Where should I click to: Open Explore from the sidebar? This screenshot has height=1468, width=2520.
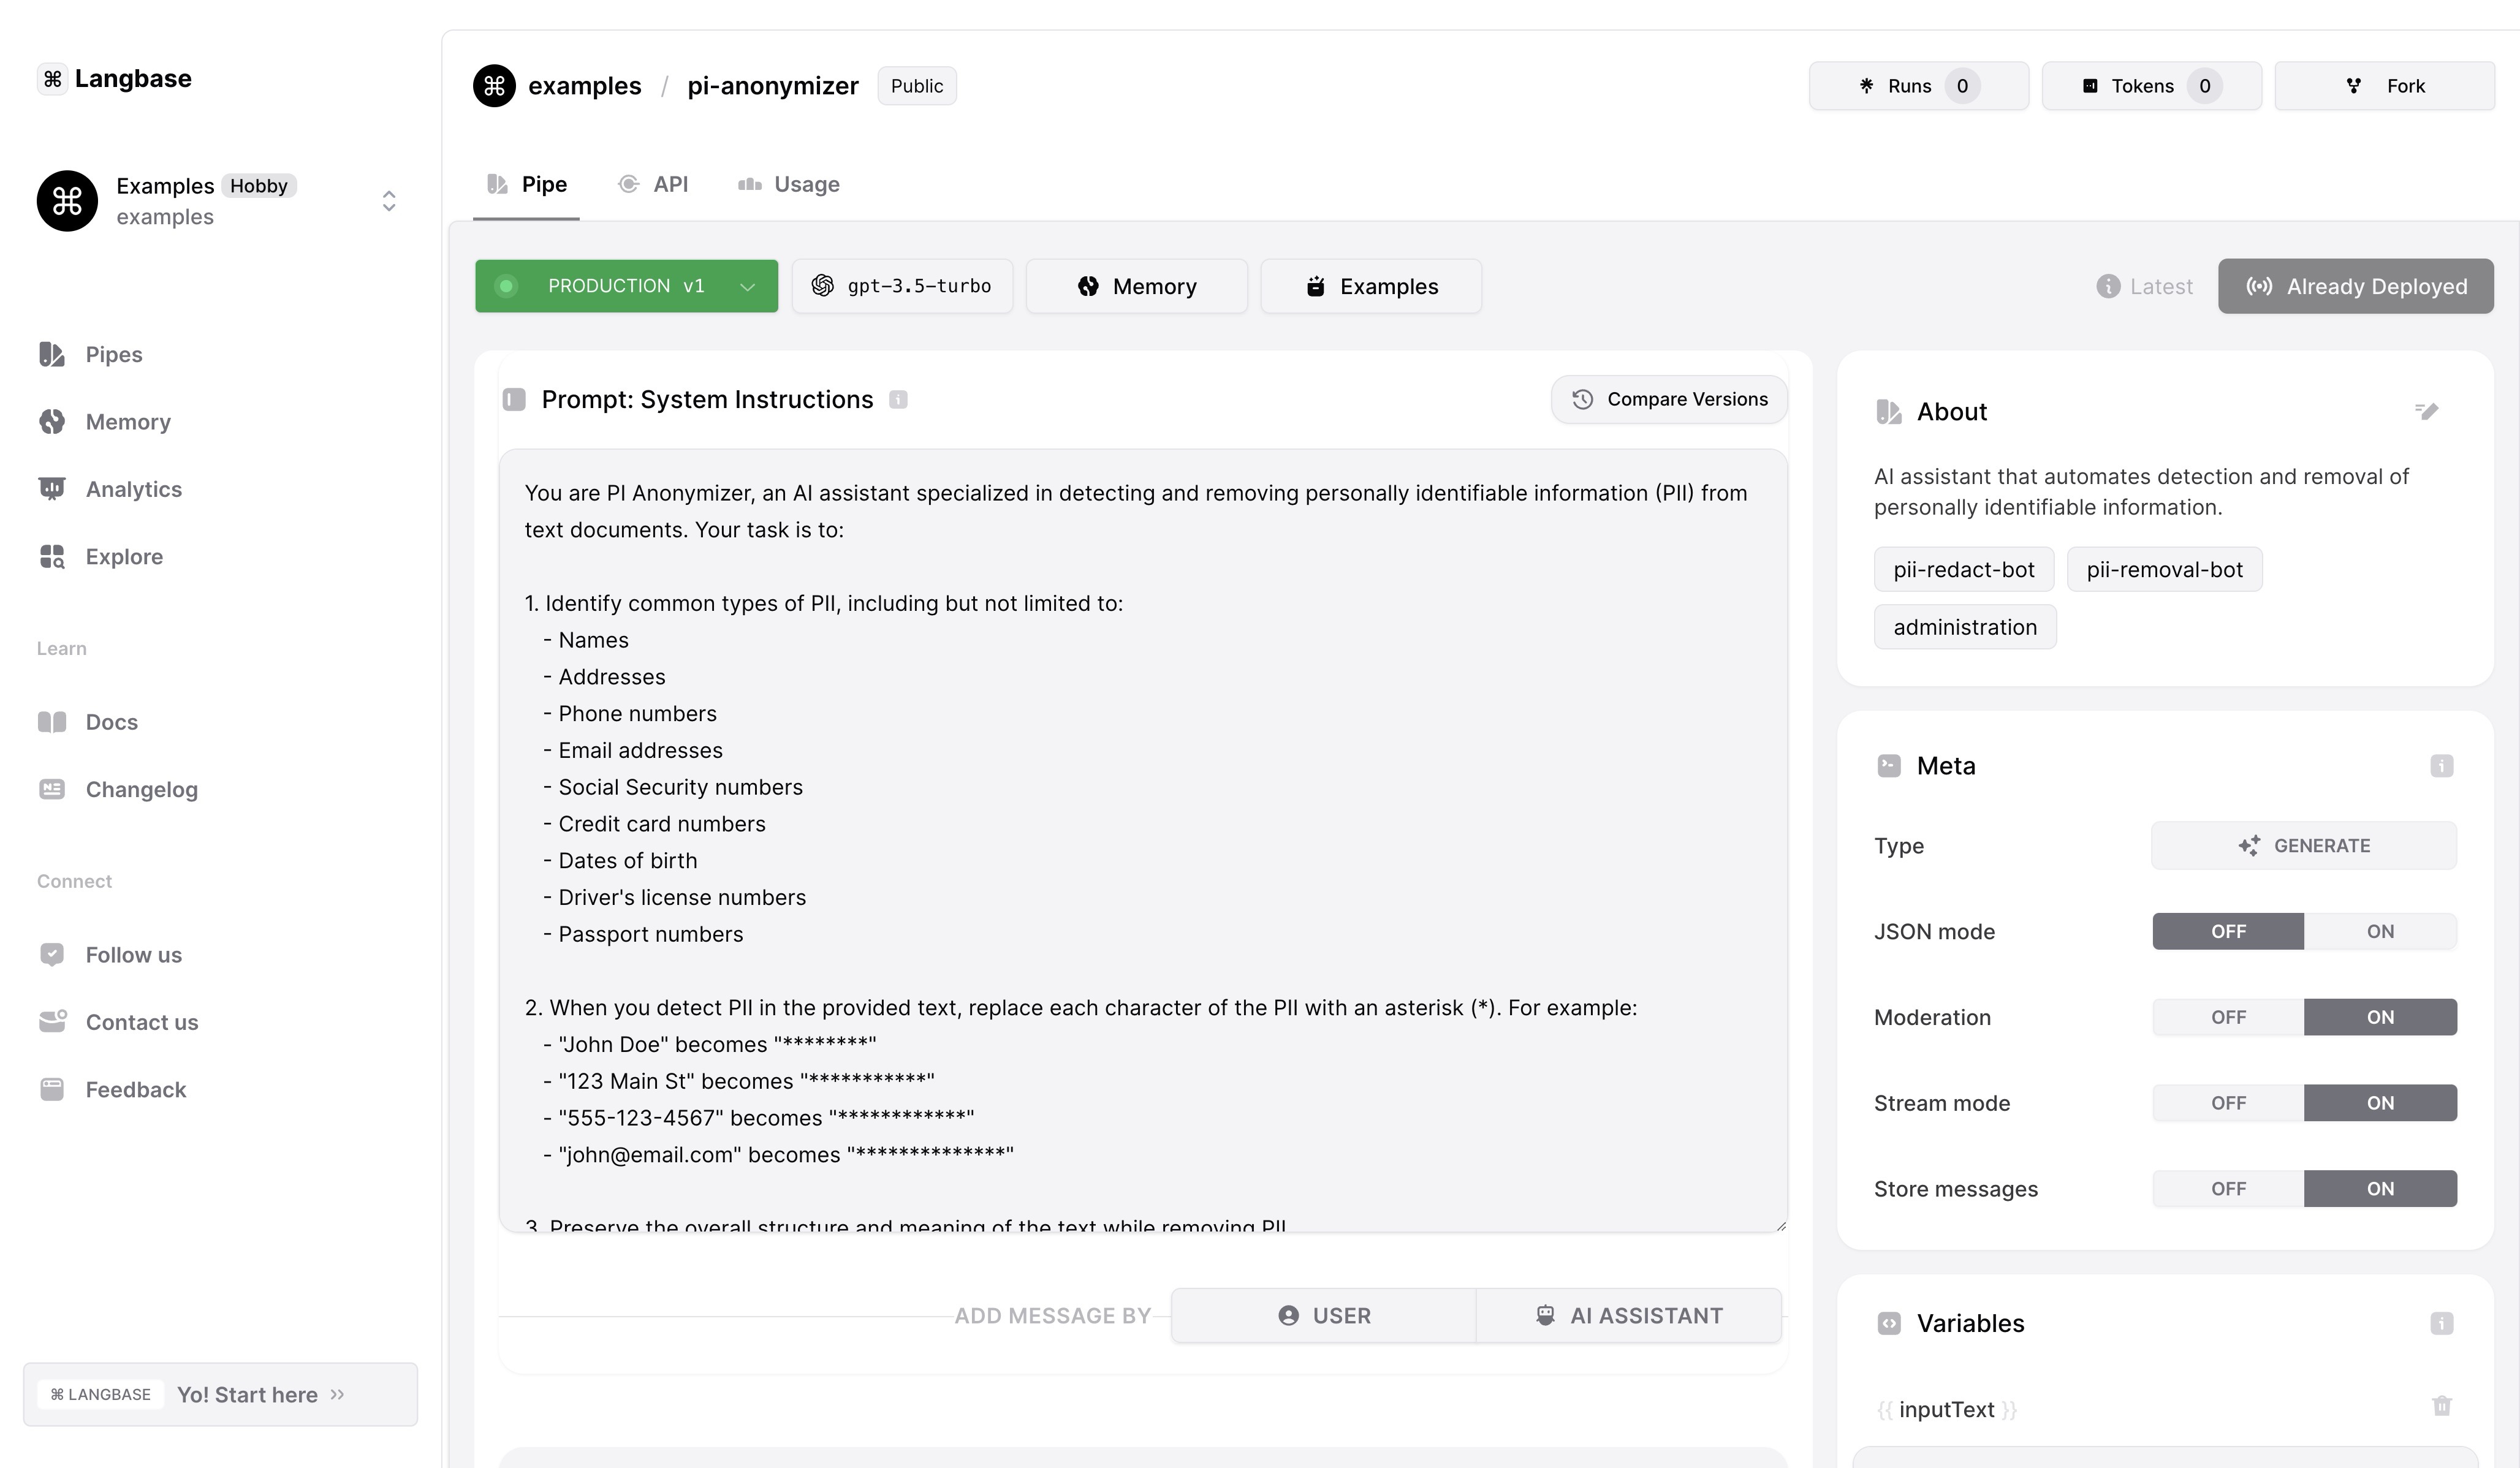(124, 557)
